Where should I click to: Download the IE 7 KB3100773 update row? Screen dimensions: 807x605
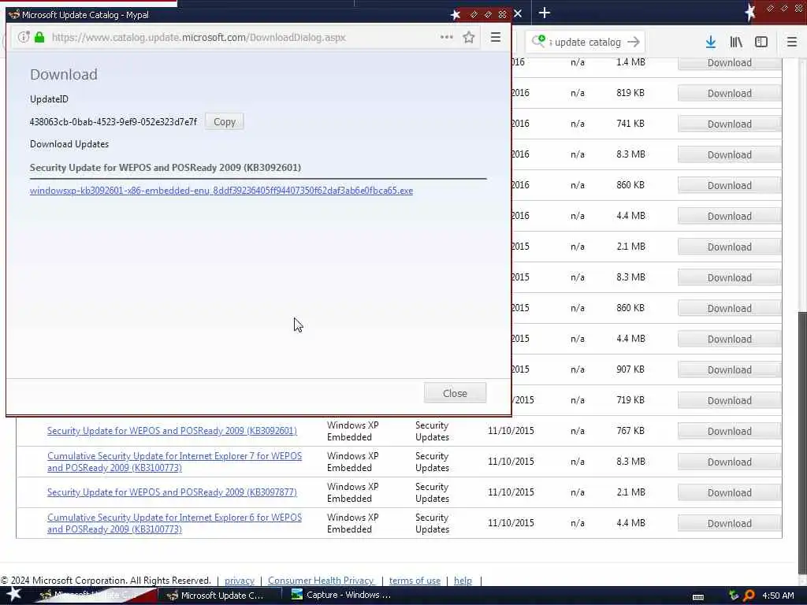click(729, 462)
